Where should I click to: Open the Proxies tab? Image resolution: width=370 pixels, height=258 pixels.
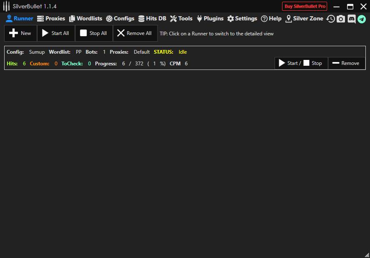[51, 18]
